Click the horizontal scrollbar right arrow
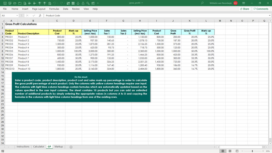The height and width of the screenshot is (153, 272). point(267,147)
